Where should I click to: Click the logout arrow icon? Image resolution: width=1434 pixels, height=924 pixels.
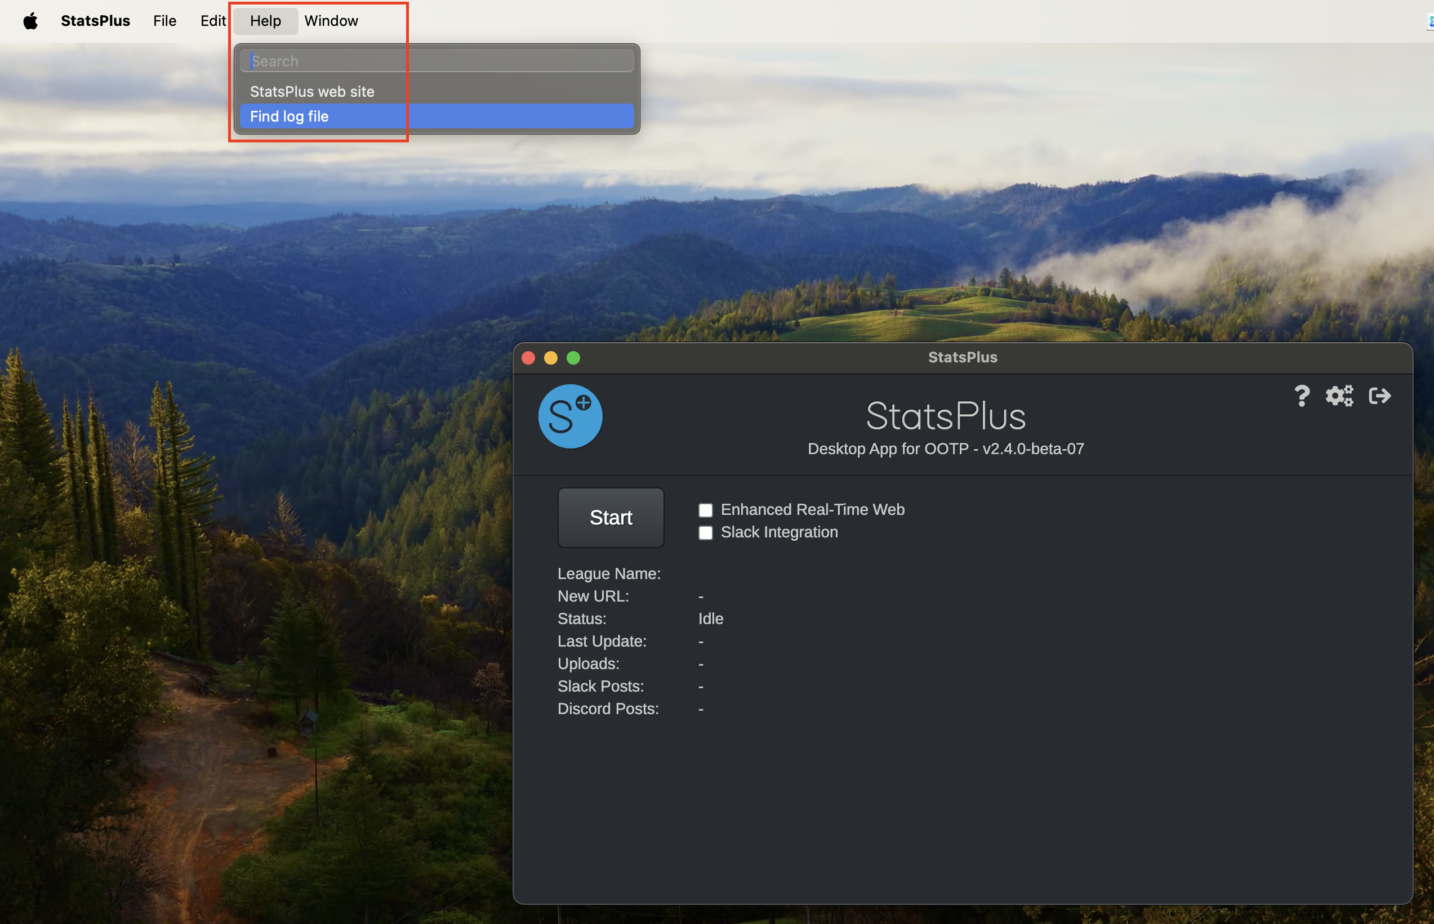pos(1379,396)
